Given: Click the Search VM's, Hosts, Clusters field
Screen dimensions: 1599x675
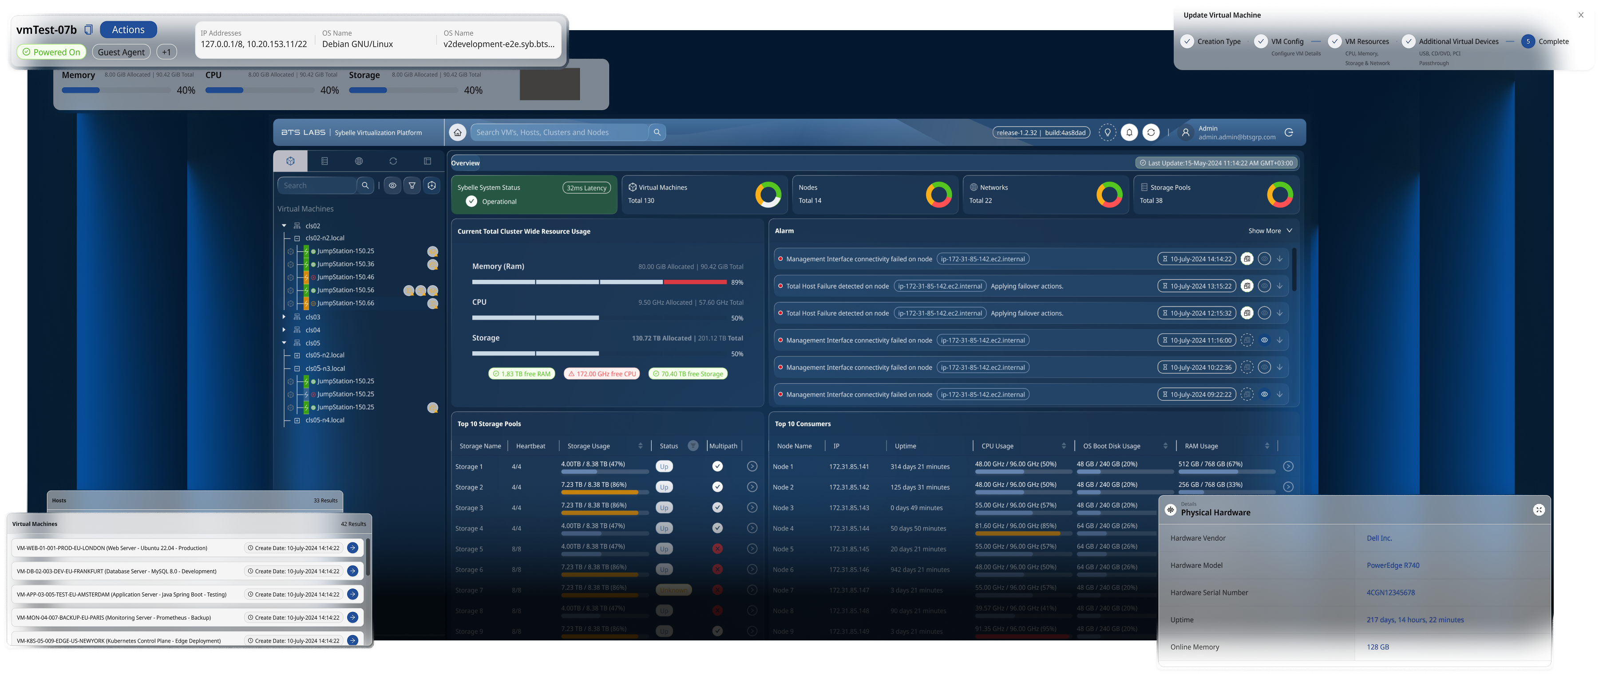Looking at the screenshot, I should tap(559, 132).
